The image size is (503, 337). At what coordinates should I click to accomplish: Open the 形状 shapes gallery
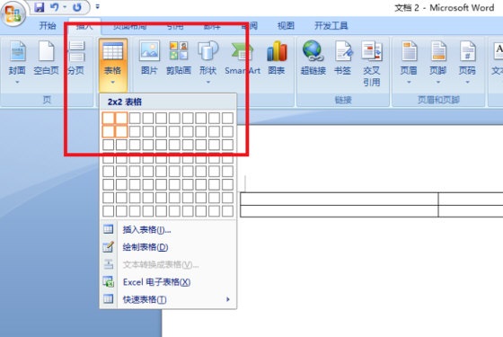(x=207, y=62)
